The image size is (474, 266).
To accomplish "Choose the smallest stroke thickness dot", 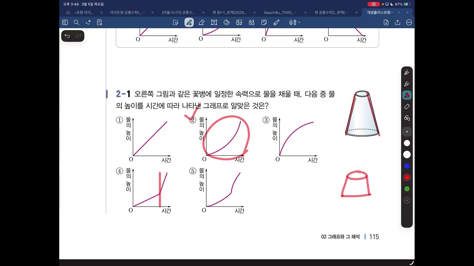I will pos(407,132).
